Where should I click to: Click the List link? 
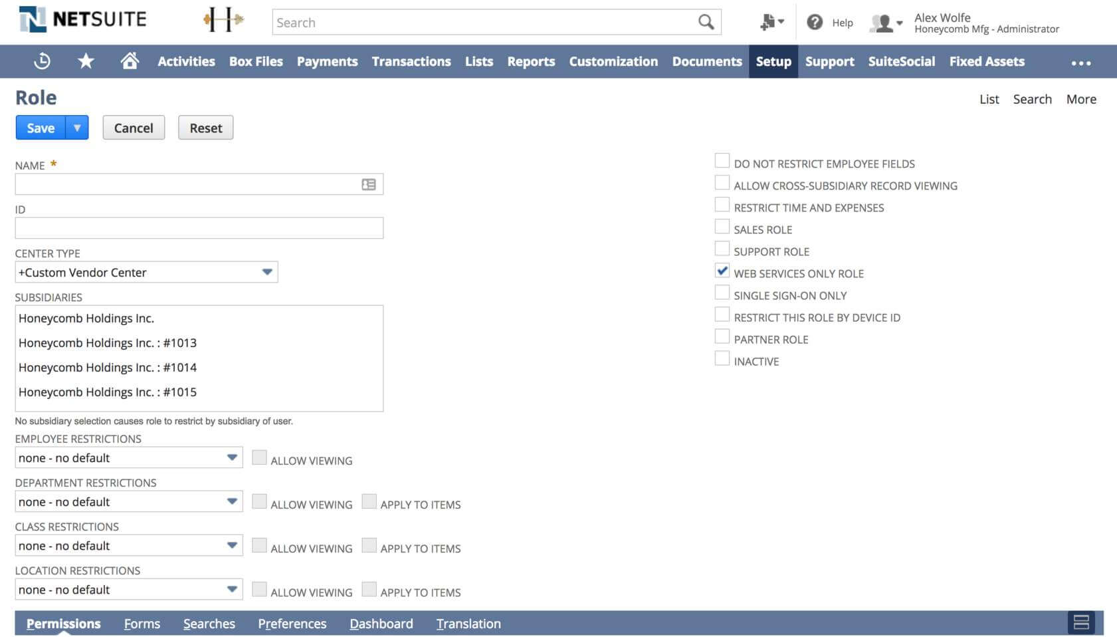click(989, 98)
